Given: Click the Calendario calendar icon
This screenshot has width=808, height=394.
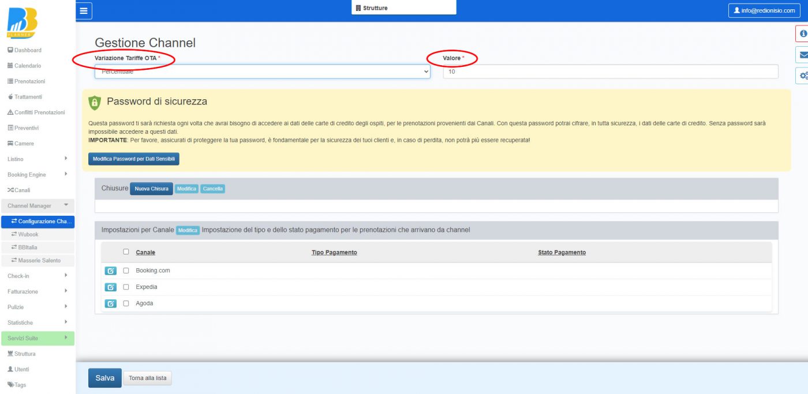Looking at the screenshot, I should click(10, 66).
